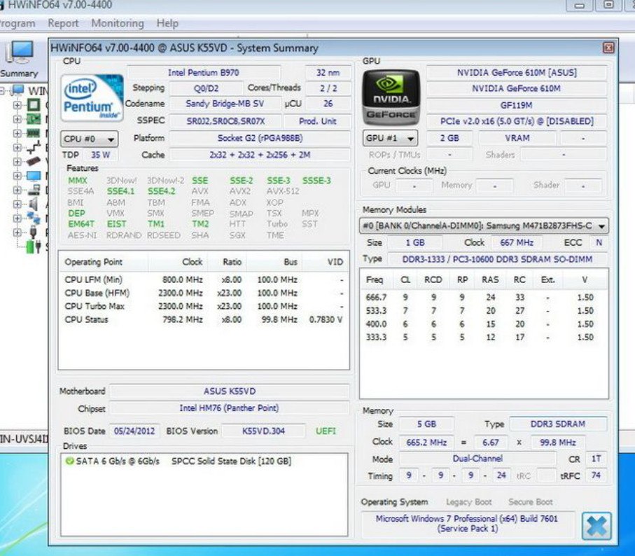Image resolution: width=635 pixels, height=556 pixels.
Task: Open the Monitoring menu
Action: click(118, 24)
